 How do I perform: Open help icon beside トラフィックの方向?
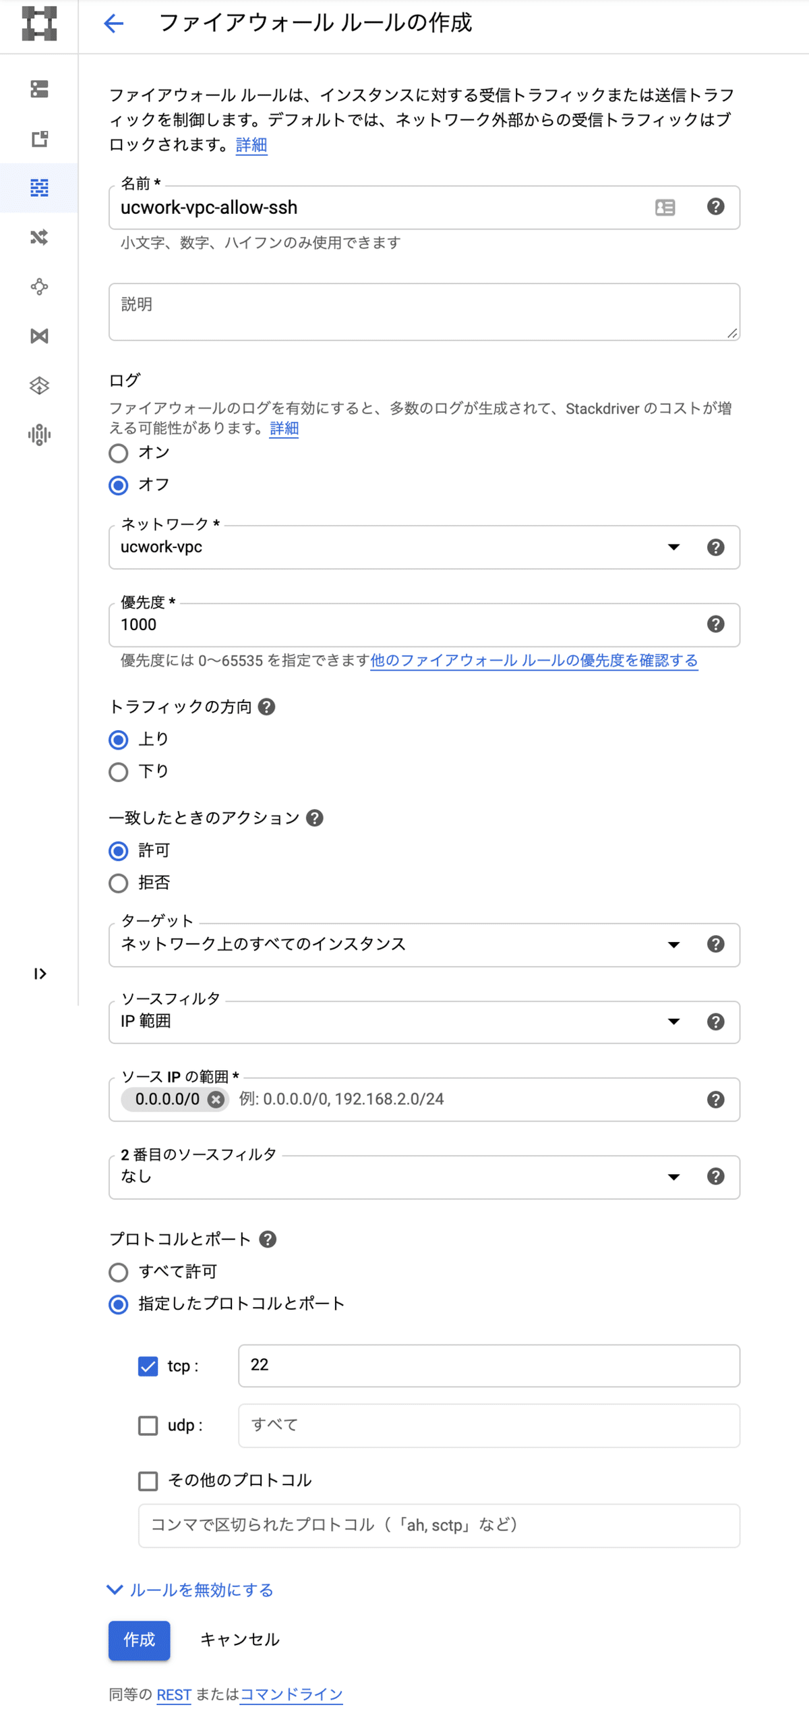pyautogui.click(x=267, y=706)
